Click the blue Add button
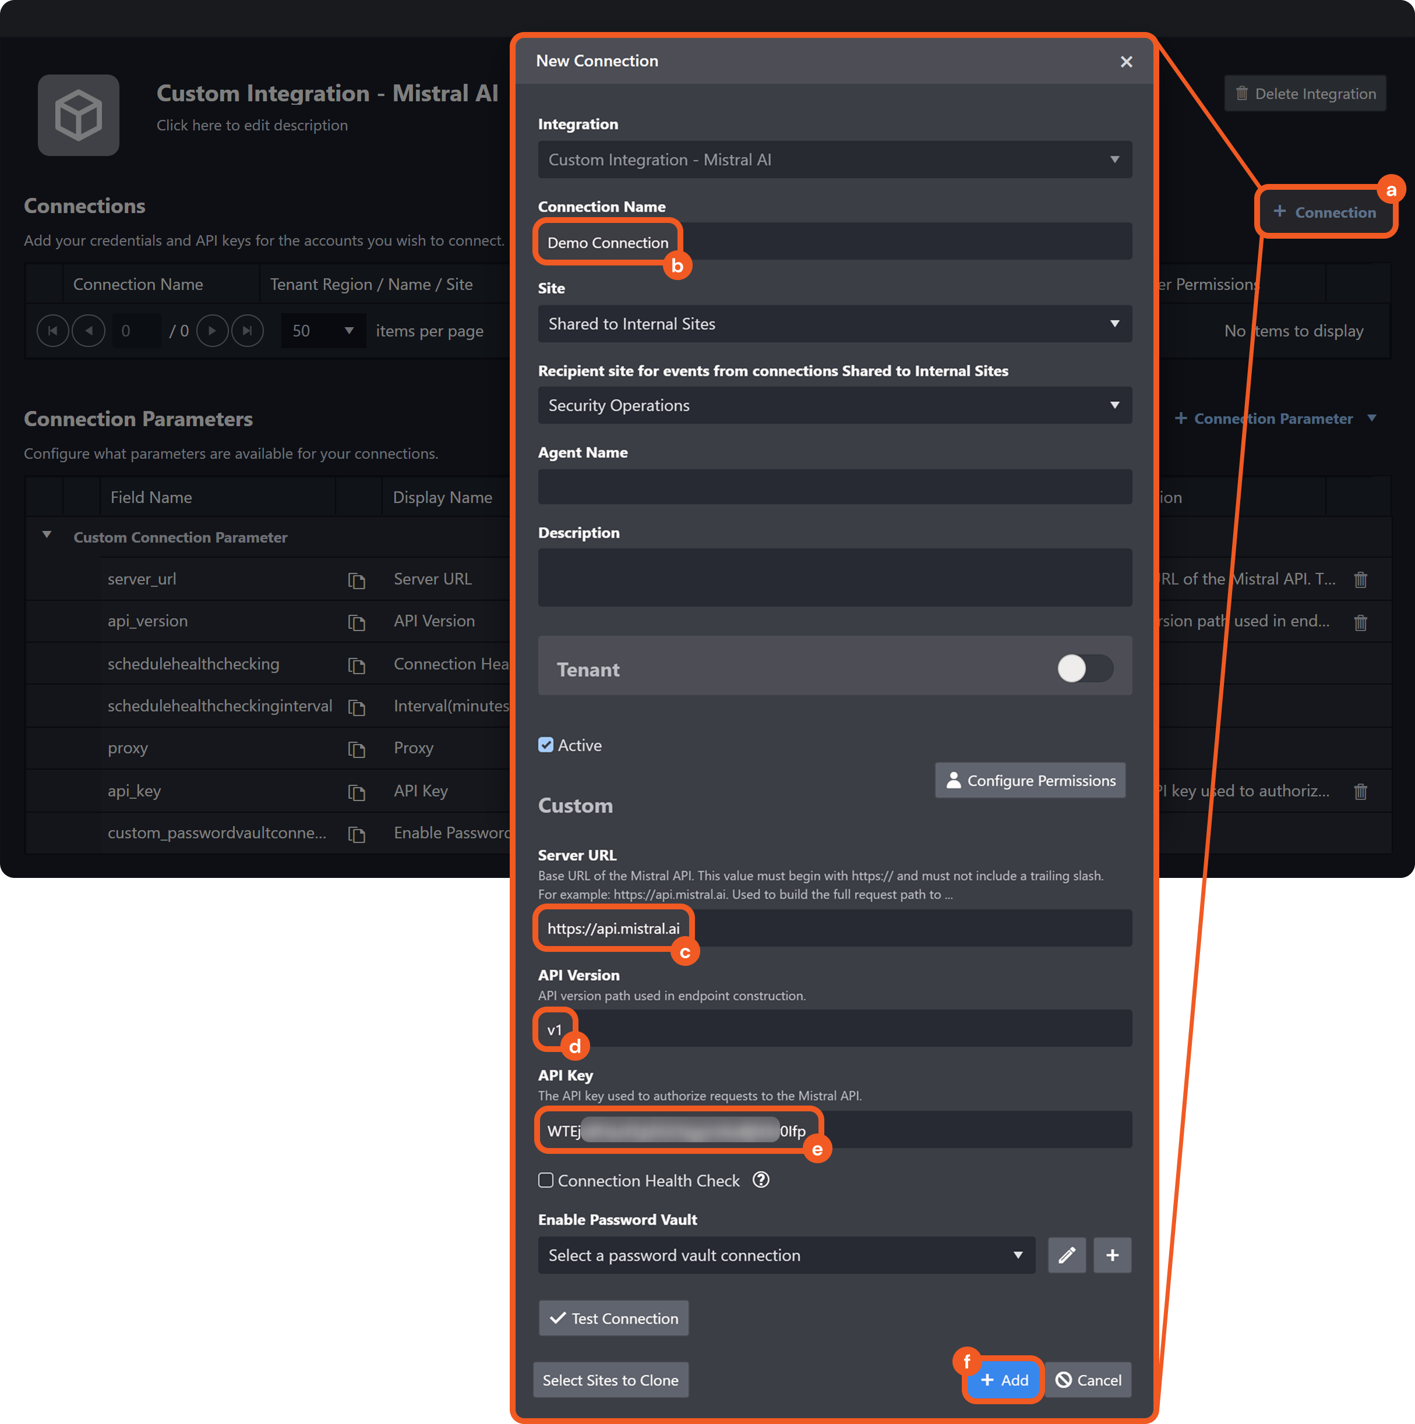This screenshot has width=1415, height=1424. tap(1004, 1380)
